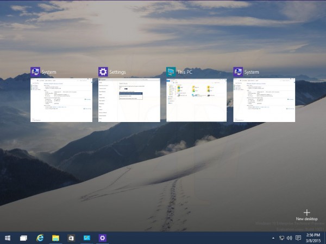Select the This PC window thumbnail
The height and width of the screenshot is (244, 326).
pos(197,100)
